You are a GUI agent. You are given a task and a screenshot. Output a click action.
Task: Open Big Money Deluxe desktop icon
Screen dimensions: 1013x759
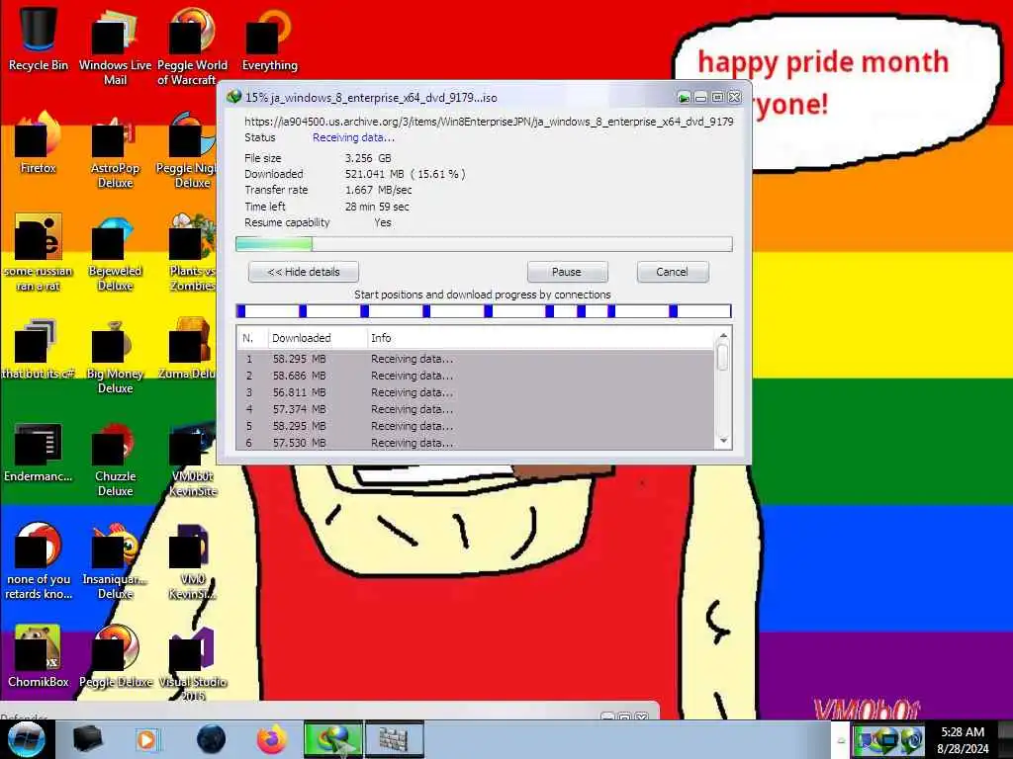(115, 355)
